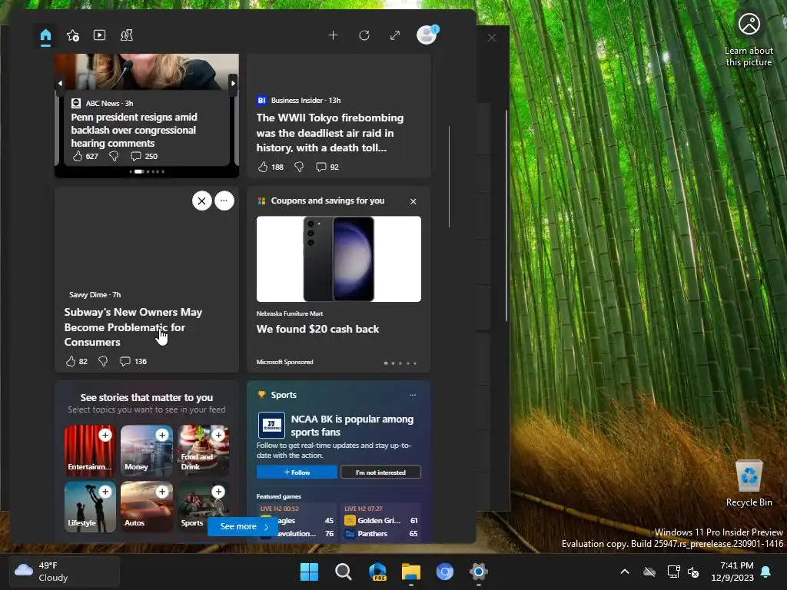This screenshot has height=590, width=787.
Task: Follow NCAA BK sports updates
Action: (297, 472)
